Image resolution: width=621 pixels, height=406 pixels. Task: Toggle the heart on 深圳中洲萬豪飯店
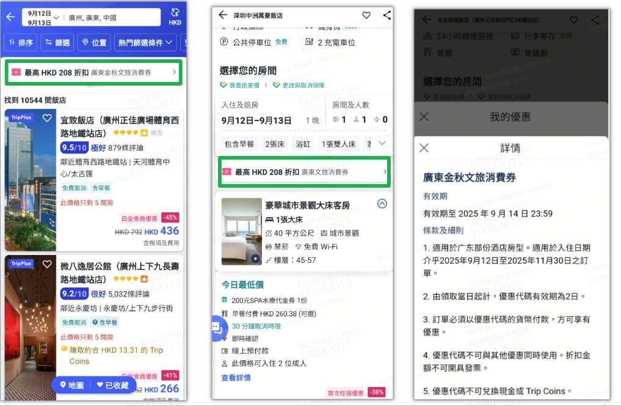coord(366,15)
